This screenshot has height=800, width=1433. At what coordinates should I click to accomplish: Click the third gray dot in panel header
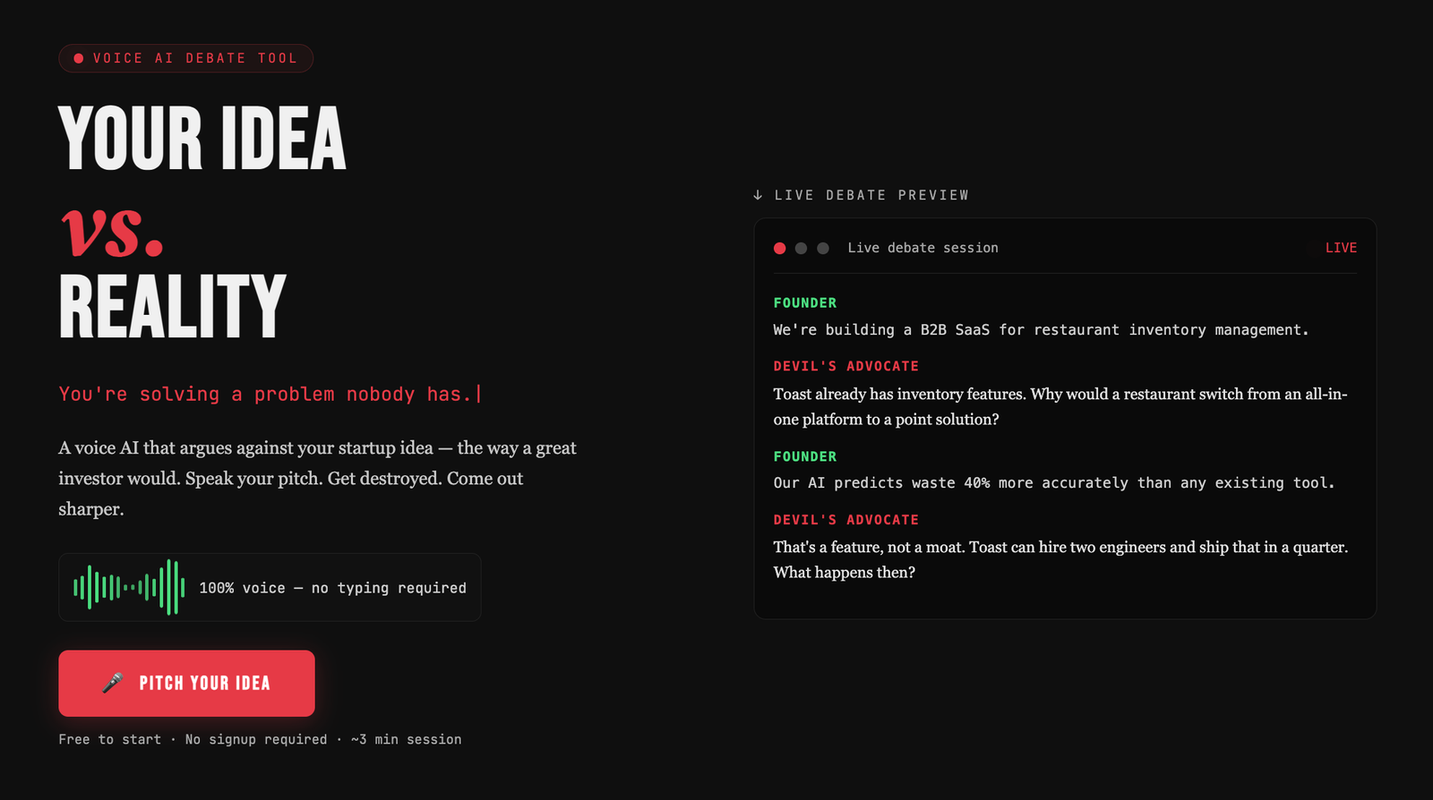823,248
